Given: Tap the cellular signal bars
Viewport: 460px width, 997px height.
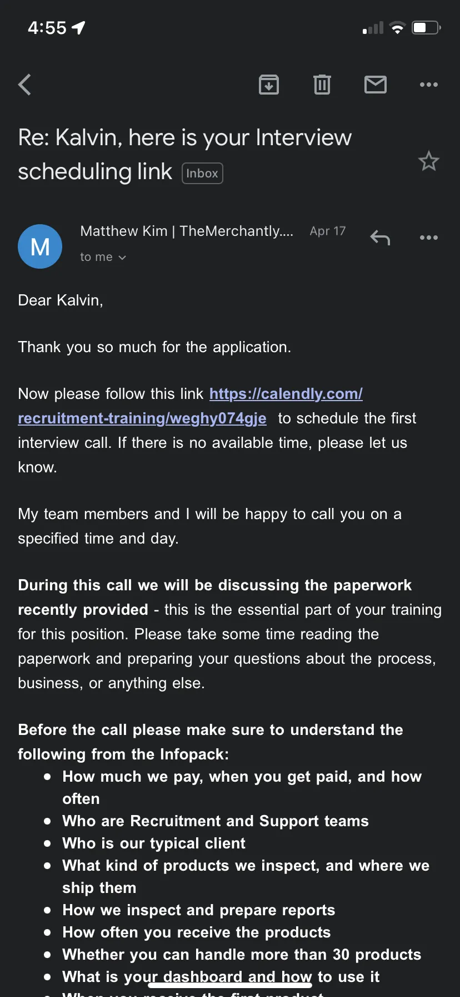Looking at the screenshot, I should tap(373, 28).
